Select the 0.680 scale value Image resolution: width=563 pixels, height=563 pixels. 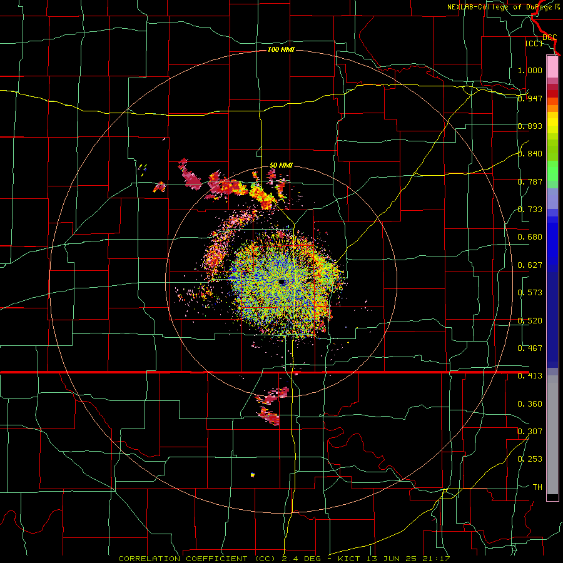(x=530, y=237)
